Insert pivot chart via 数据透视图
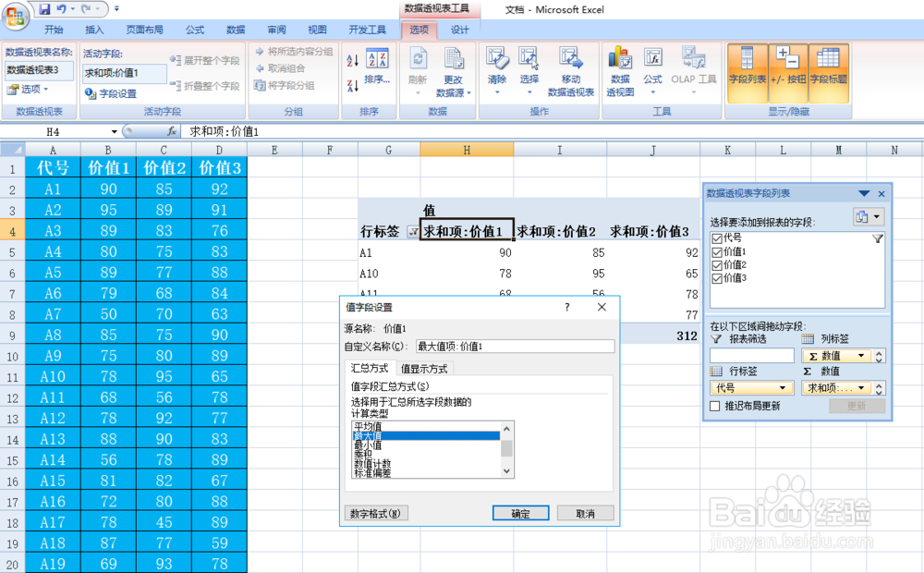 (620, 72)
